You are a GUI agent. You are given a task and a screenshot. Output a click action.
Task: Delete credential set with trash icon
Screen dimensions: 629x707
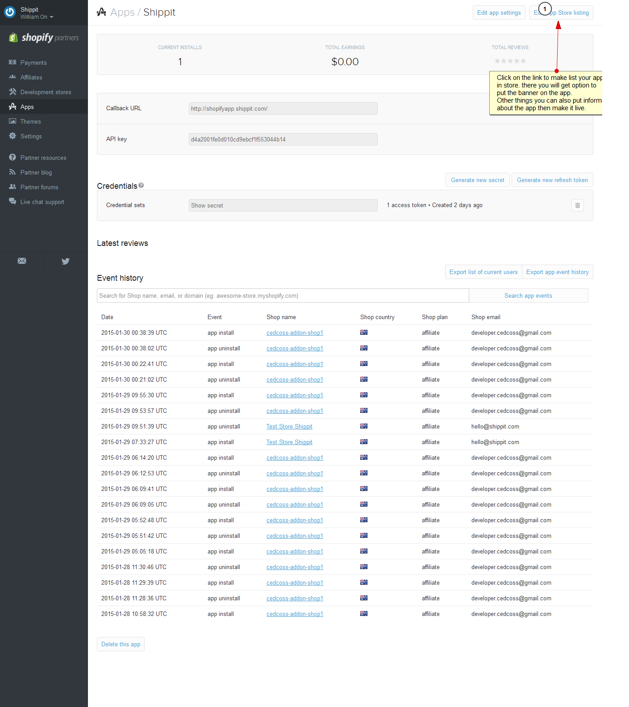(x=578, y=205)
